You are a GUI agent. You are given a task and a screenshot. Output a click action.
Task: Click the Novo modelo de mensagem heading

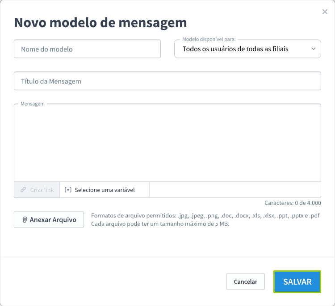100,22
